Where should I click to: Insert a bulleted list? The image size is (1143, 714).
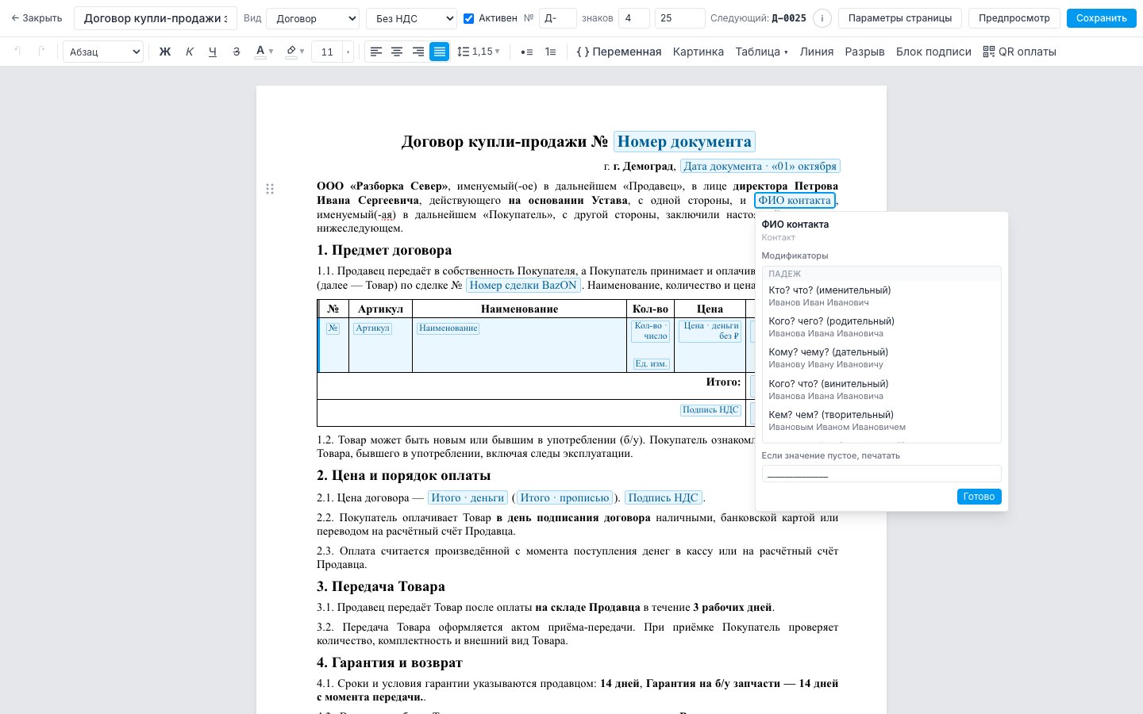[526, 52]
